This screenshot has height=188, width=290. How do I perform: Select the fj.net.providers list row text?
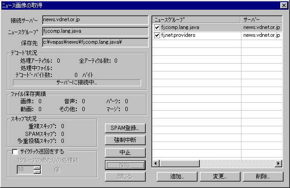[x=178, y=35]
